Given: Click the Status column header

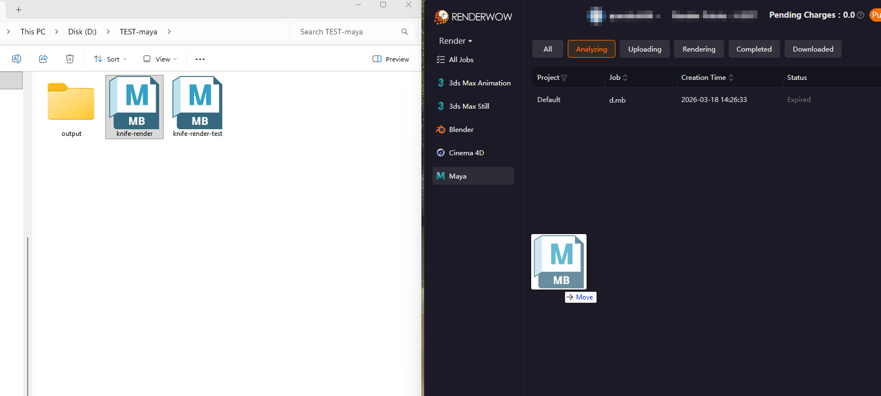Looking at the screenshot, I should [797, 78].
